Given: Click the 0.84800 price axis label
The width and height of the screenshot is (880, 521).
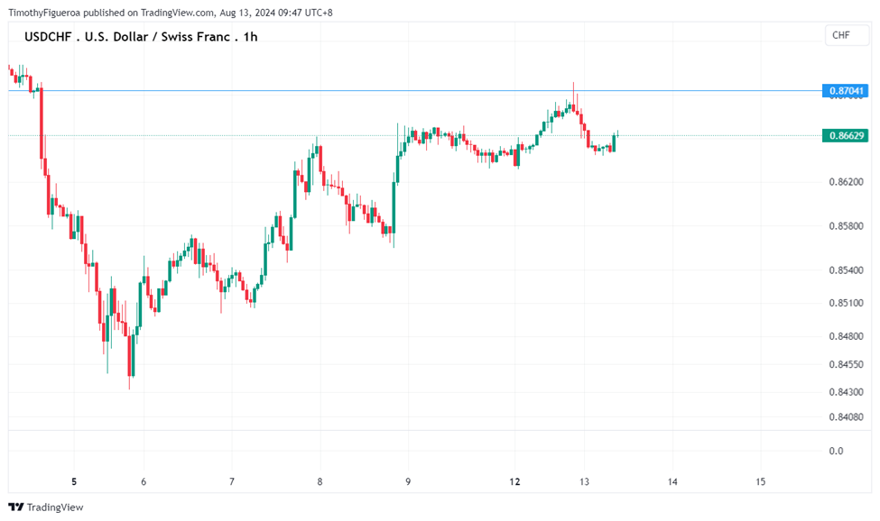Looking at the screenshot, I should (848, 337).
